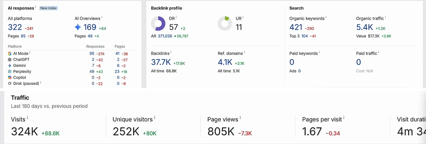This screenshot has height=144, width=426.
Task: Click the Backlink profile heading
Action: click(166, 8)
